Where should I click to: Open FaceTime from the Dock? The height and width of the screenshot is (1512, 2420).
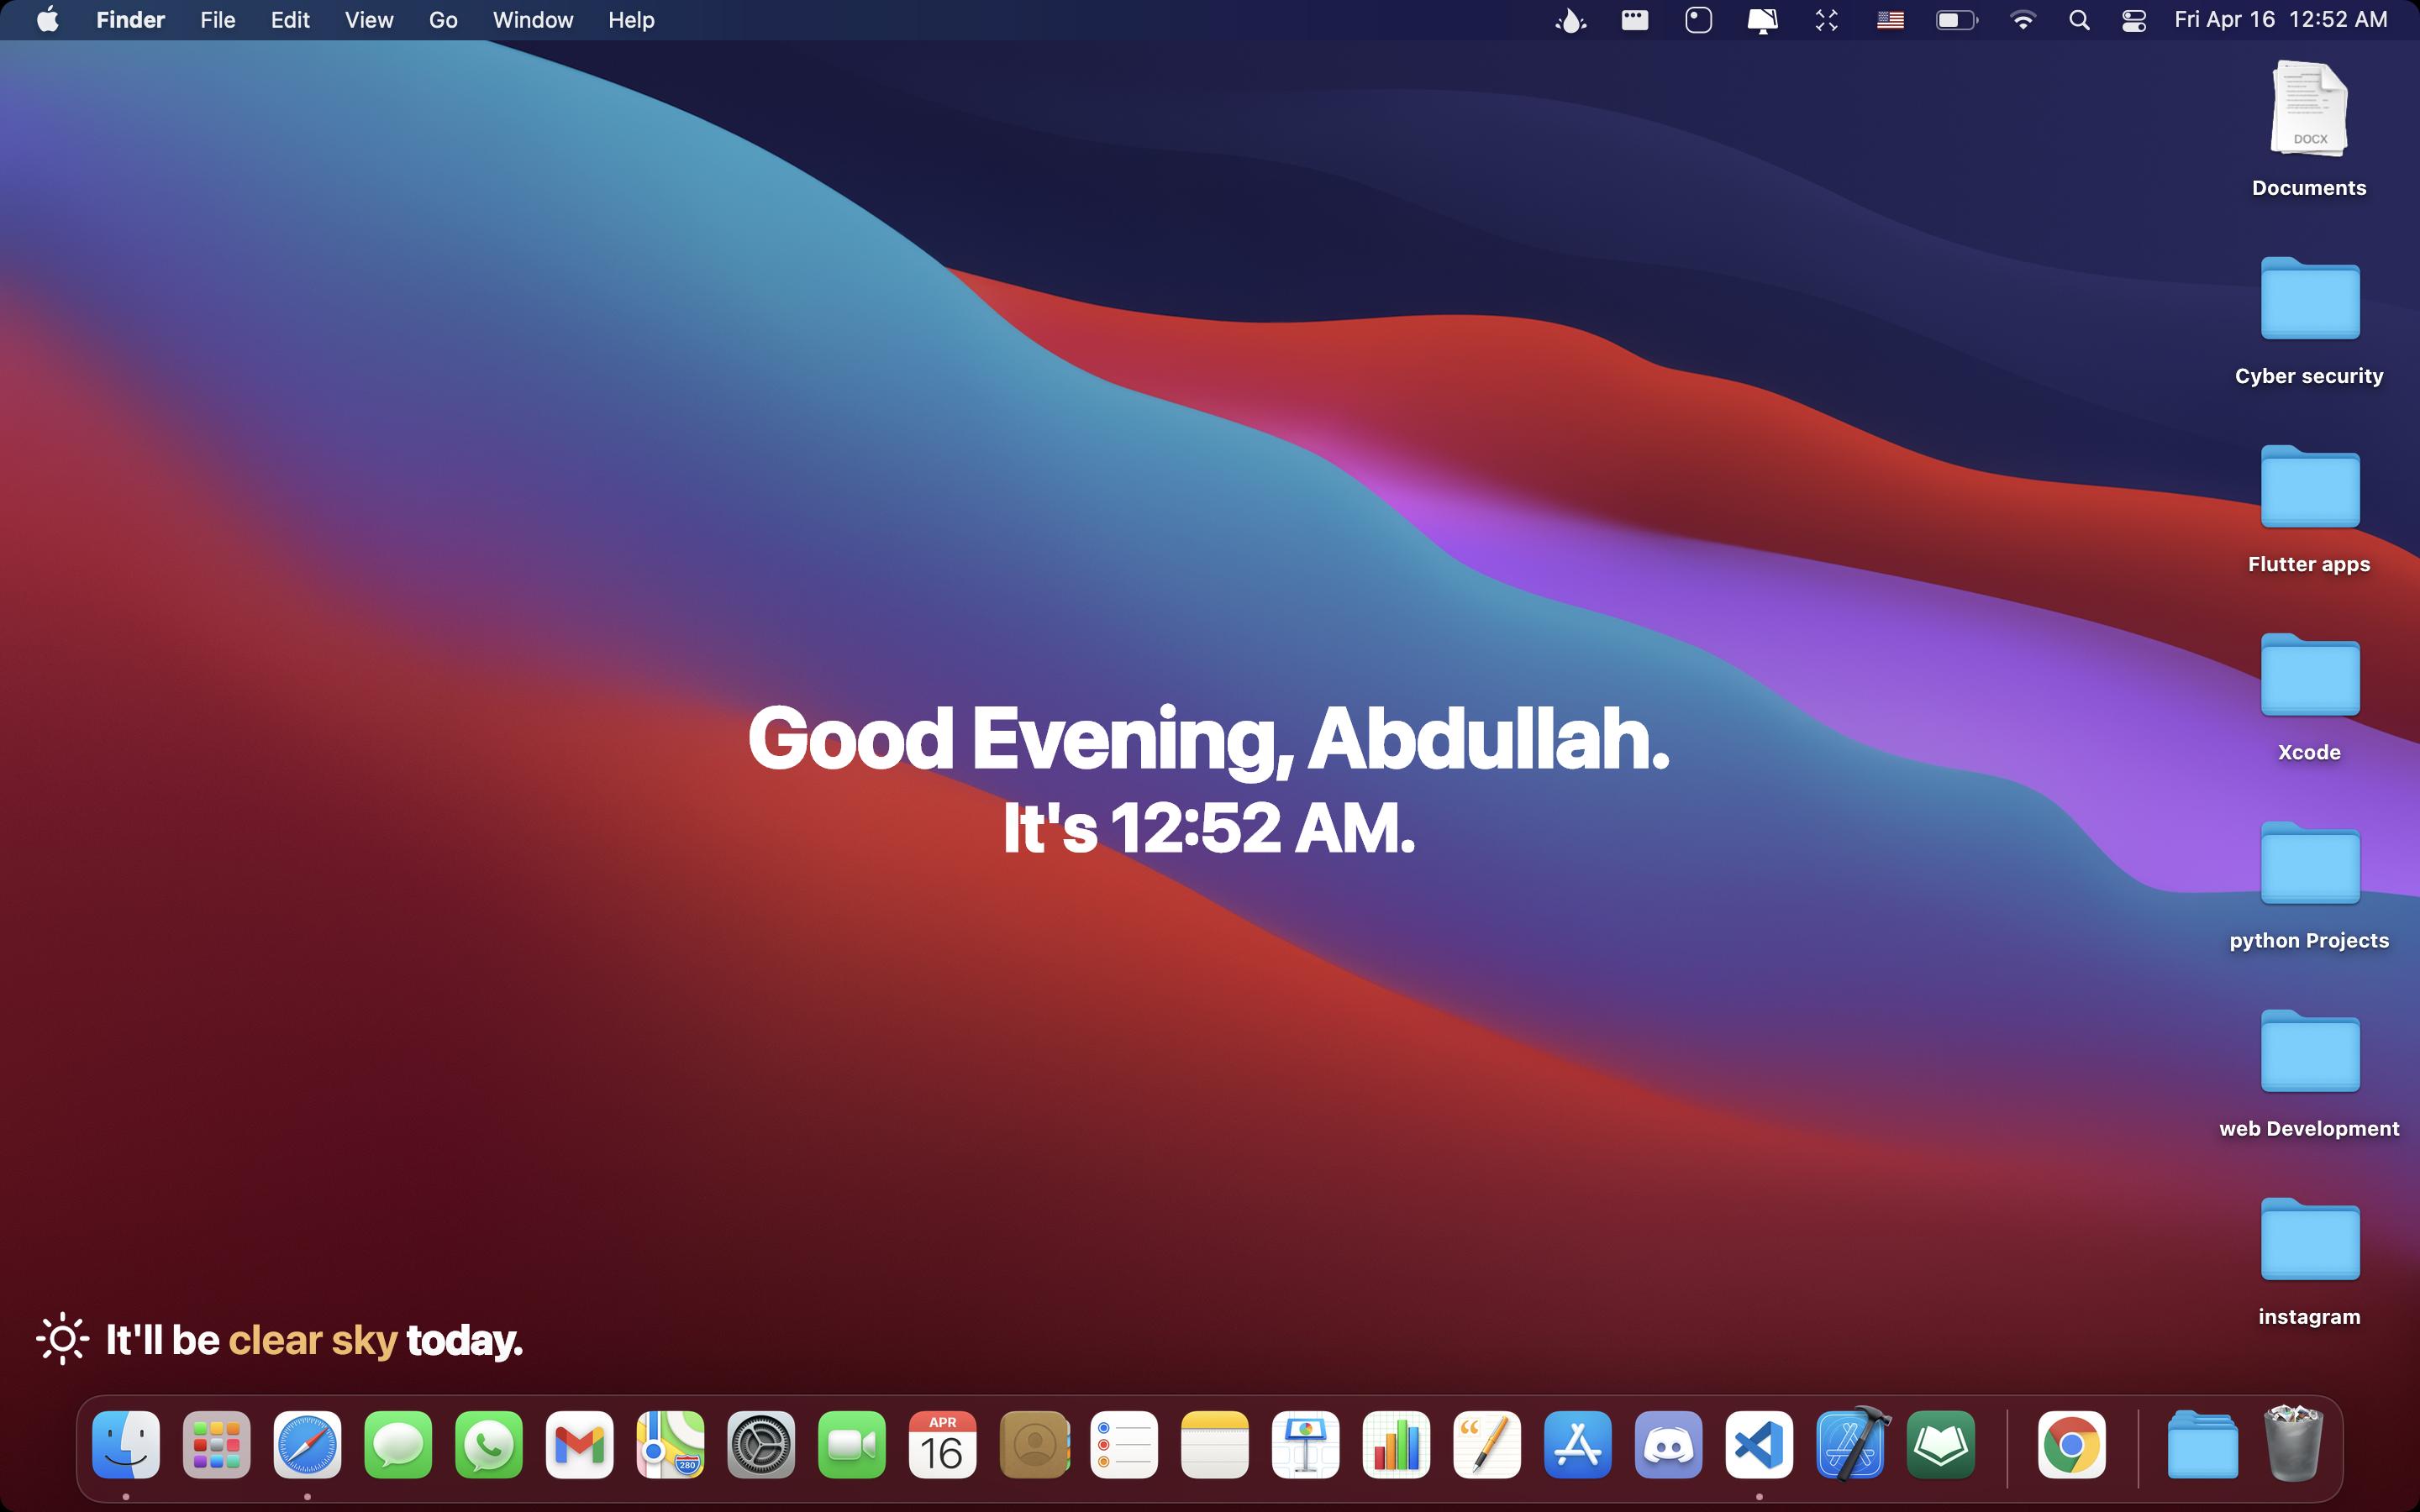click(x=851, y=1445)
